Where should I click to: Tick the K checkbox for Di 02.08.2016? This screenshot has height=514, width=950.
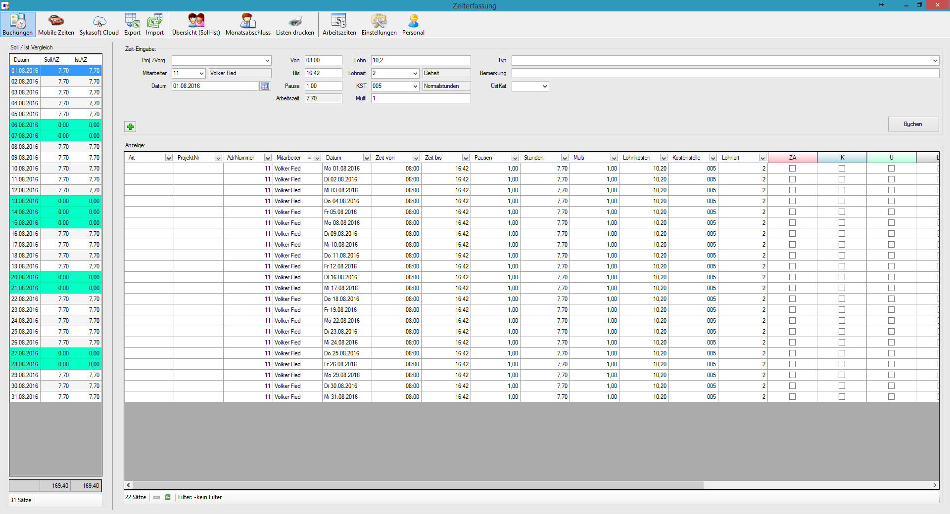point(842,179)
